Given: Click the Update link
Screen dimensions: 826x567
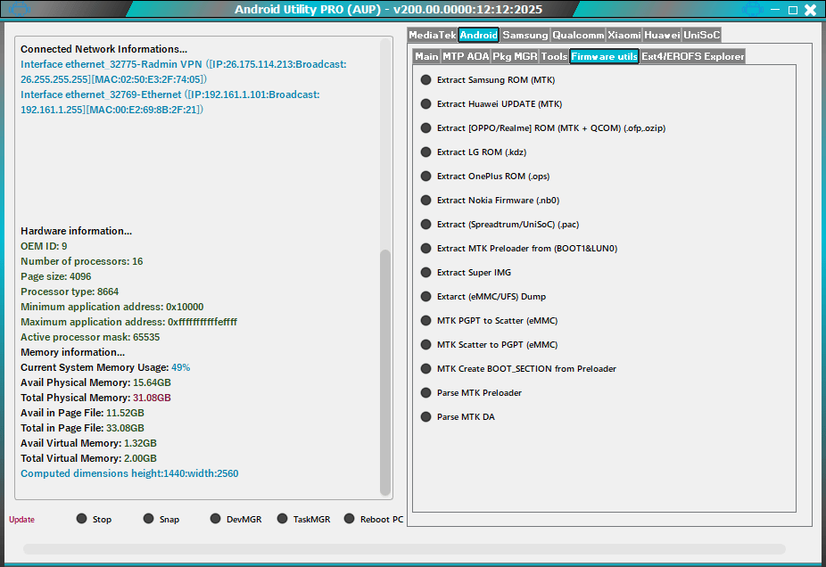Looking at the screenshot, I should click(x=21, y=520).
